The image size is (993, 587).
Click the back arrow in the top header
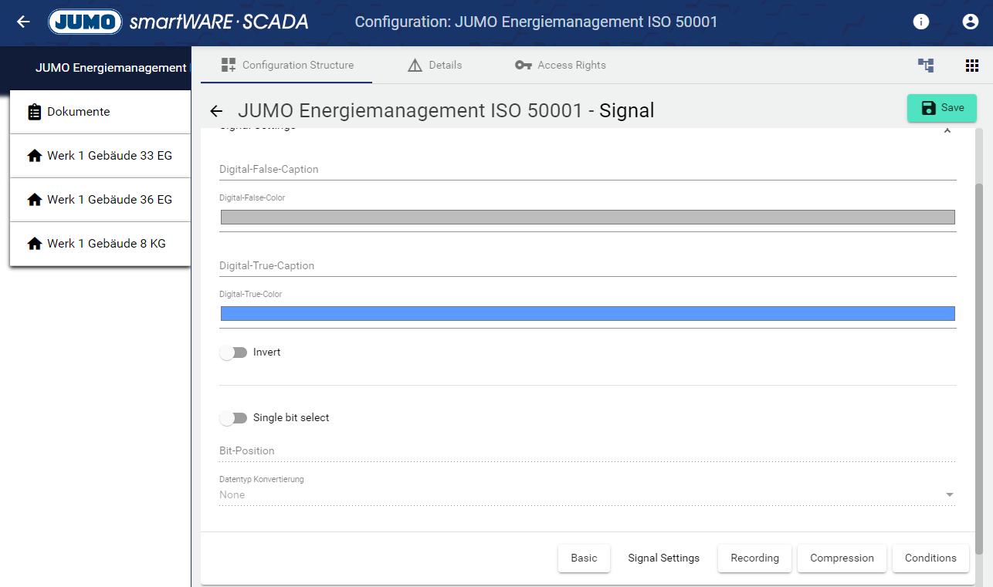(23, 22)
